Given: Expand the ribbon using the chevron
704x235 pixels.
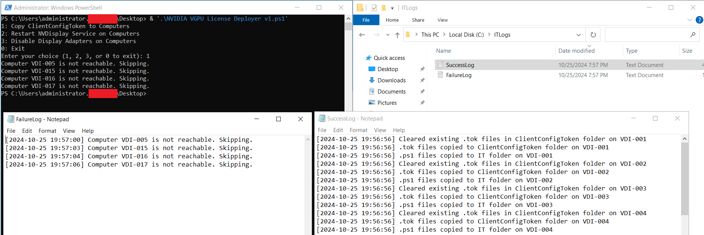Looking at the screenshot, I should coord(689,20).
